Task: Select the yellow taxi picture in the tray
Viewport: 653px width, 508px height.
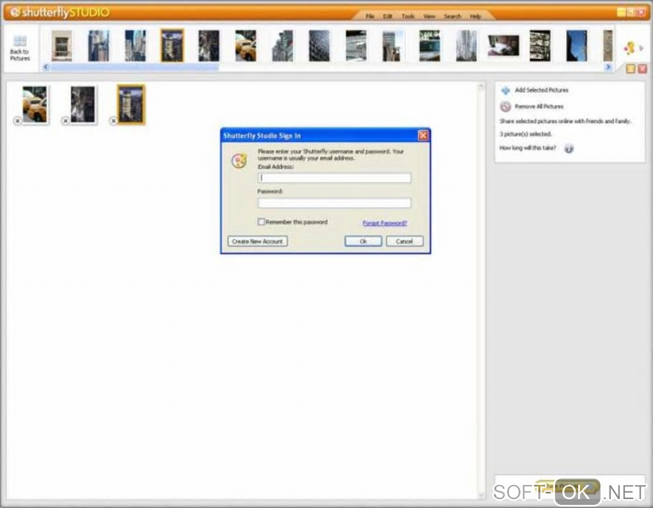Action: [35, 104]
